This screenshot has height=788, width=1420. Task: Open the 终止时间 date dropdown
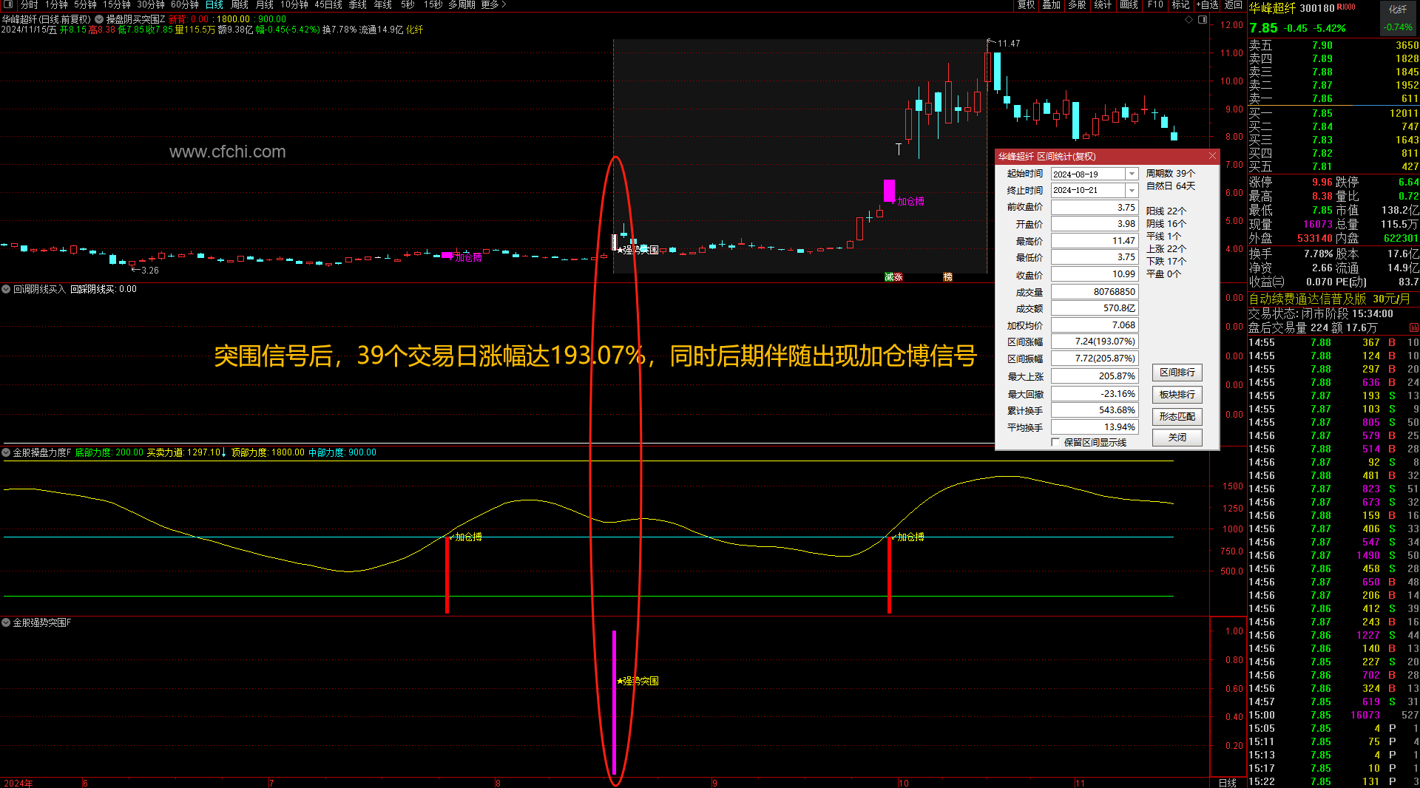1132,190
